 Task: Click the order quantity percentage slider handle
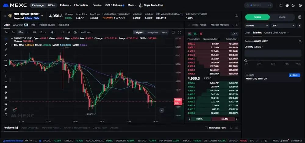(x=246, y=61)
